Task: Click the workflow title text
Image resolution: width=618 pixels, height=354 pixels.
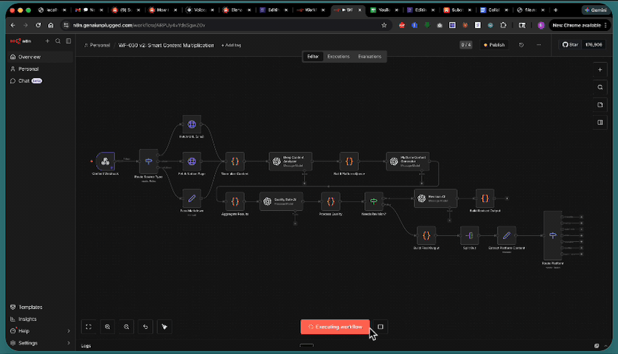Action: point(166,45)
